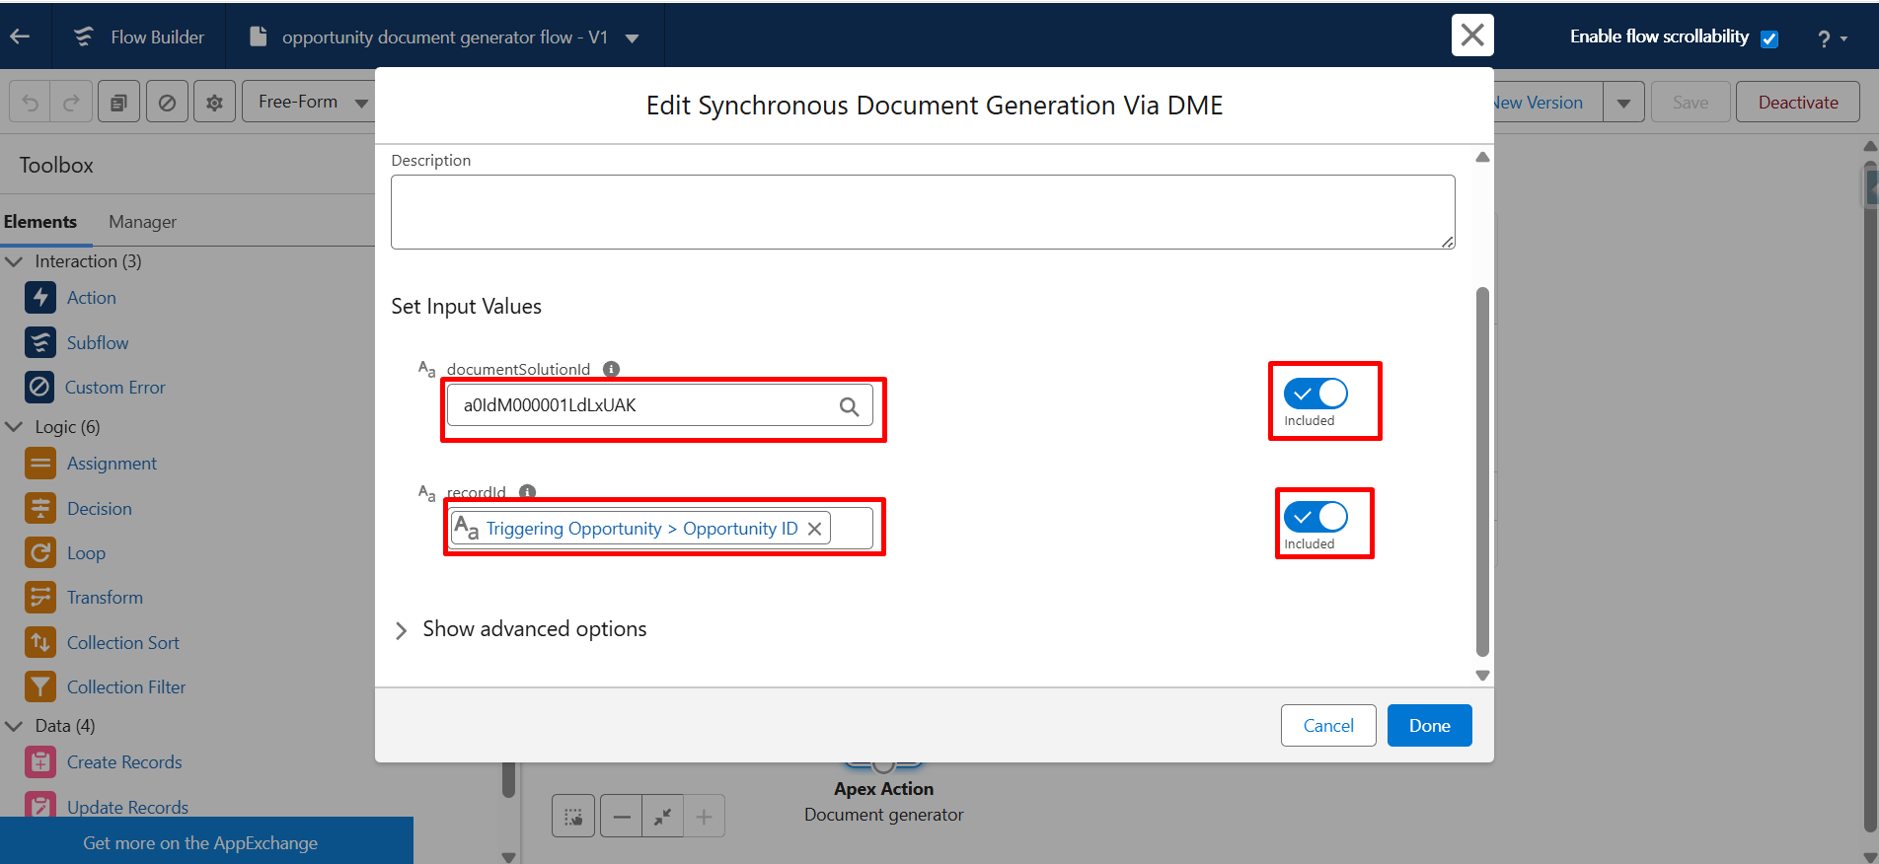Select the Subflow element icon

pyautogui.click(x=40, y=342)
